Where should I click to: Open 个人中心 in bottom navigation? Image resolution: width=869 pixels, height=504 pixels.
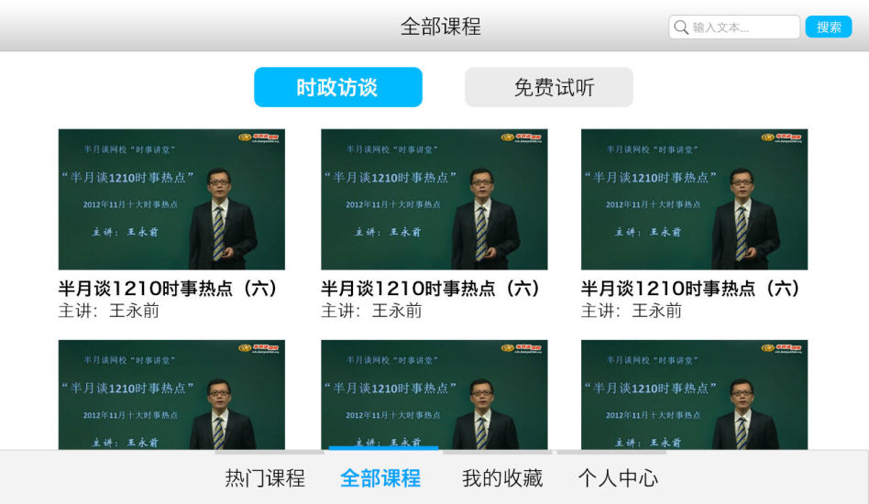[617, 477]
